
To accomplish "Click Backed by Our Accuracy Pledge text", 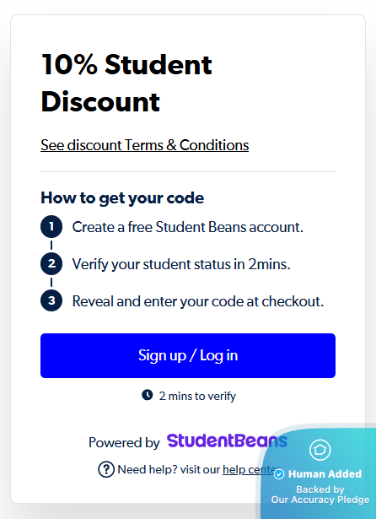I will 320,495.
